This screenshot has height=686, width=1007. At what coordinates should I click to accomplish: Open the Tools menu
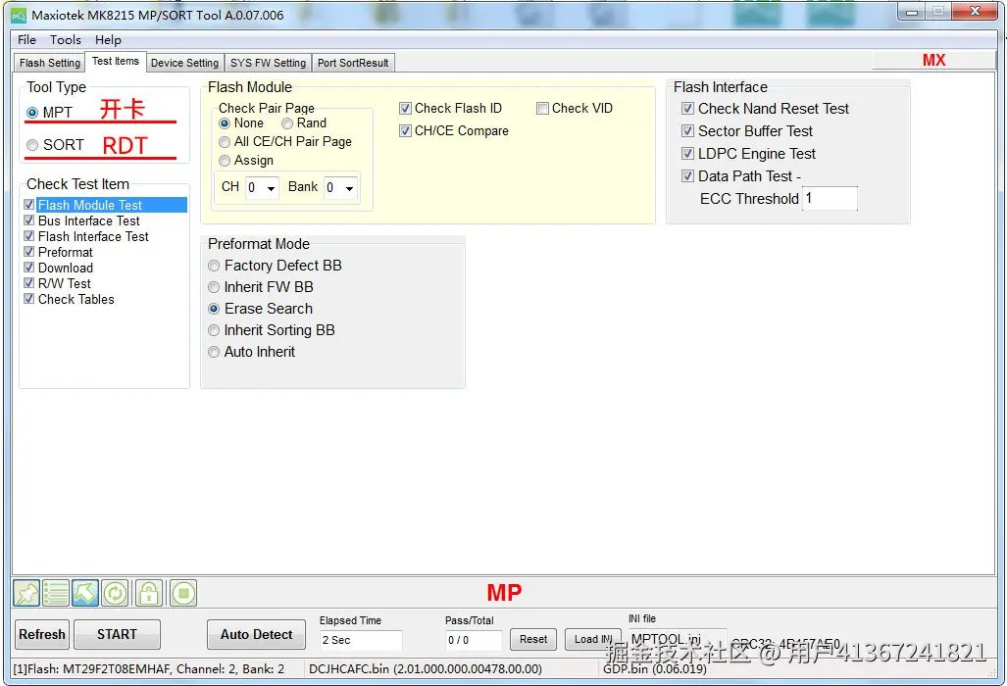pos(66,40)
